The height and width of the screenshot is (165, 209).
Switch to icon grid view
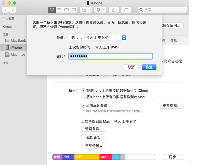[x=52, y=10]
